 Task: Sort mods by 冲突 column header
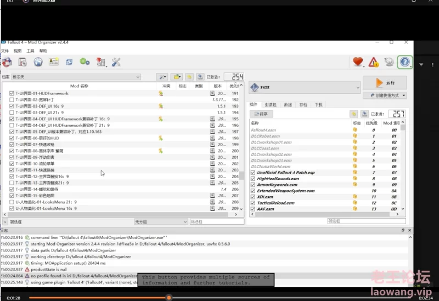pos(166,86)
